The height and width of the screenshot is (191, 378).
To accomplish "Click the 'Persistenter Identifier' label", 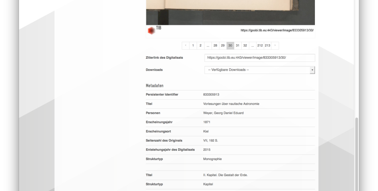I will (x=162, y=94).
